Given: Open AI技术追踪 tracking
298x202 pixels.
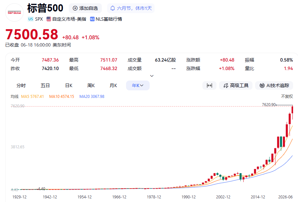Looking at the screenshot, I should tap(274, 85).
